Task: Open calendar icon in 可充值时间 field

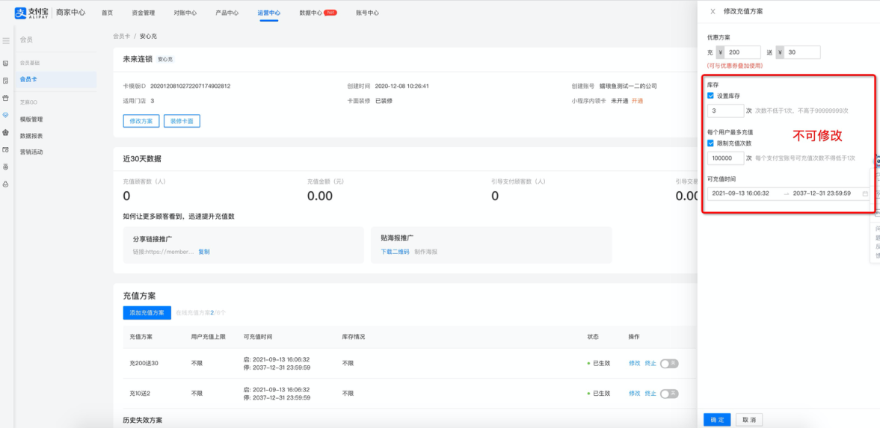Action: [865, 193]
